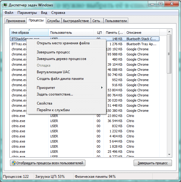Click the 1 276 КБ memory cell
This screenshot has width=181, height=182.
tap(116, 44)
